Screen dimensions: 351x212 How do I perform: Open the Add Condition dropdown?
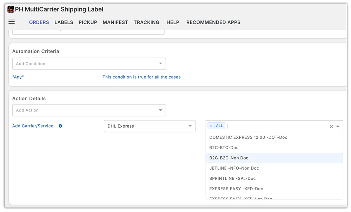pos(89,64)
